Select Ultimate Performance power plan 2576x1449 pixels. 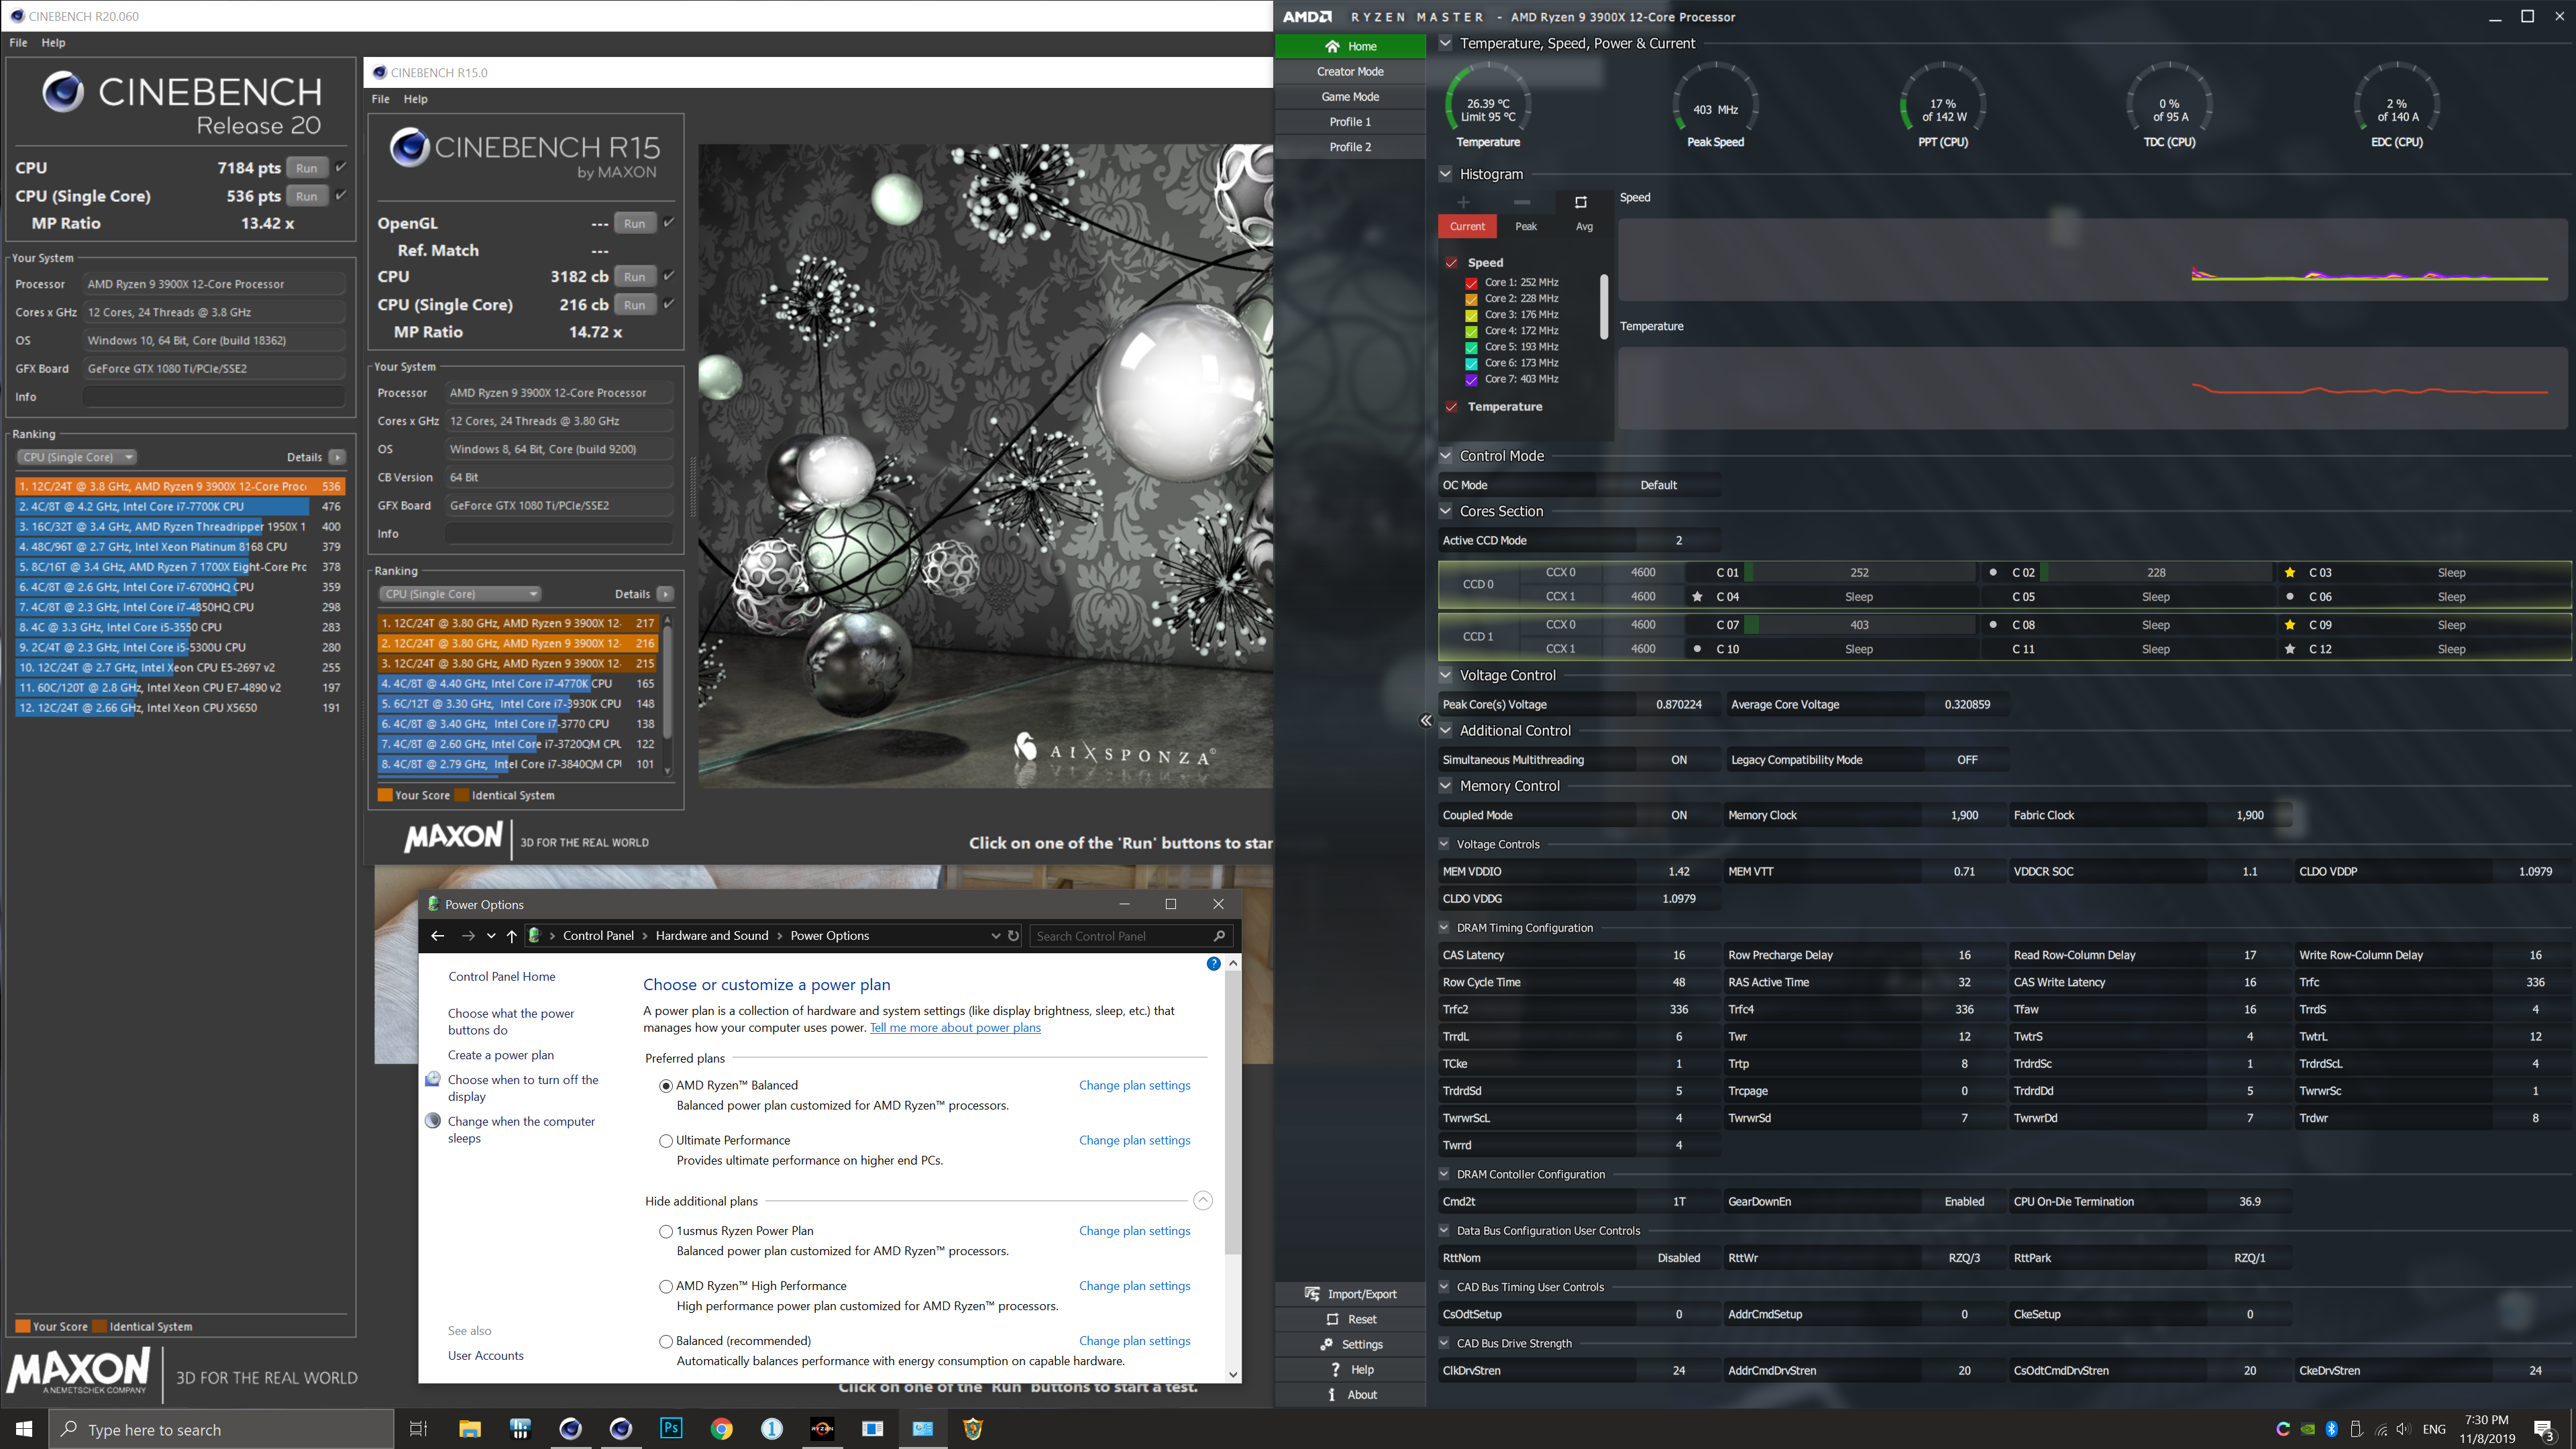click(x=666, y=1141)
